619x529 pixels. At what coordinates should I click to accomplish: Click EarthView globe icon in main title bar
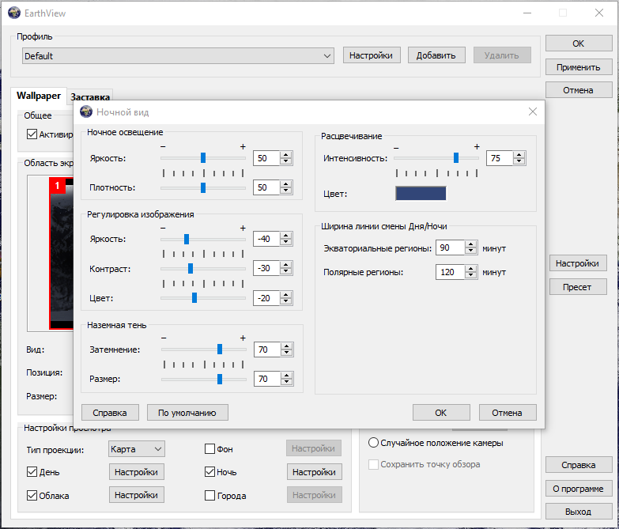[14, 13]
